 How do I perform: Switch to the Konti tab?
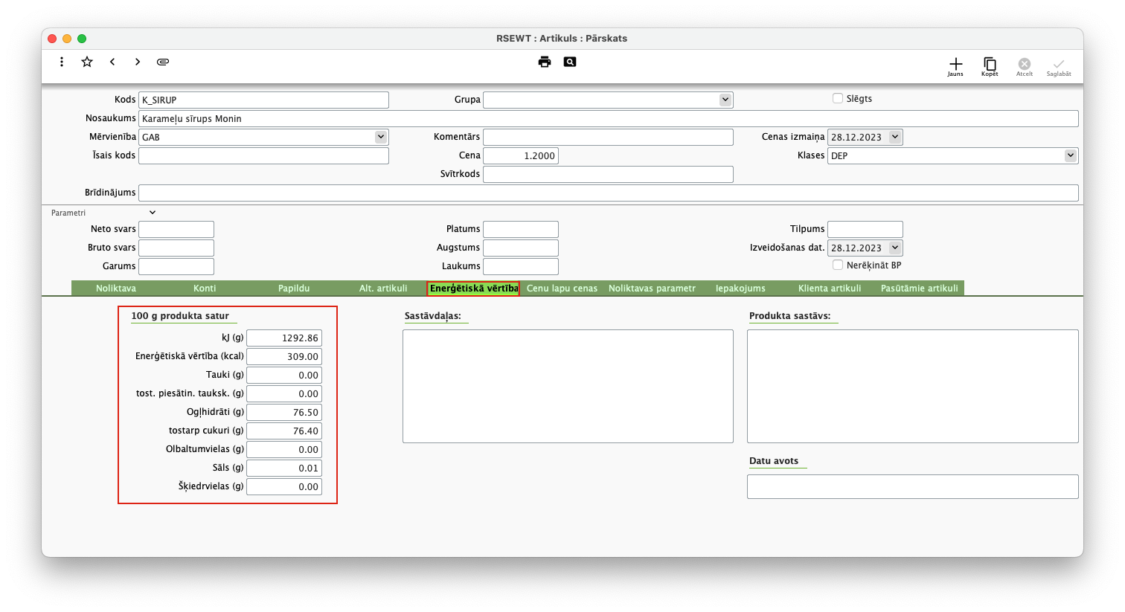click(x=205, y=289)
